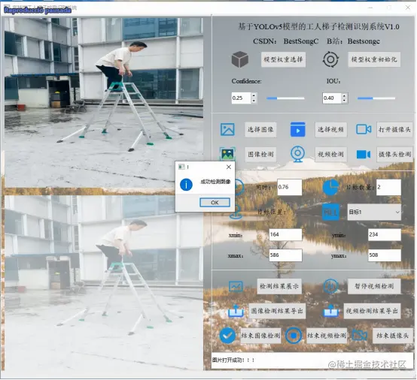The image size is (417, 380).
Task: Click the circular target initialization icon
Action: tap(330, 59)
